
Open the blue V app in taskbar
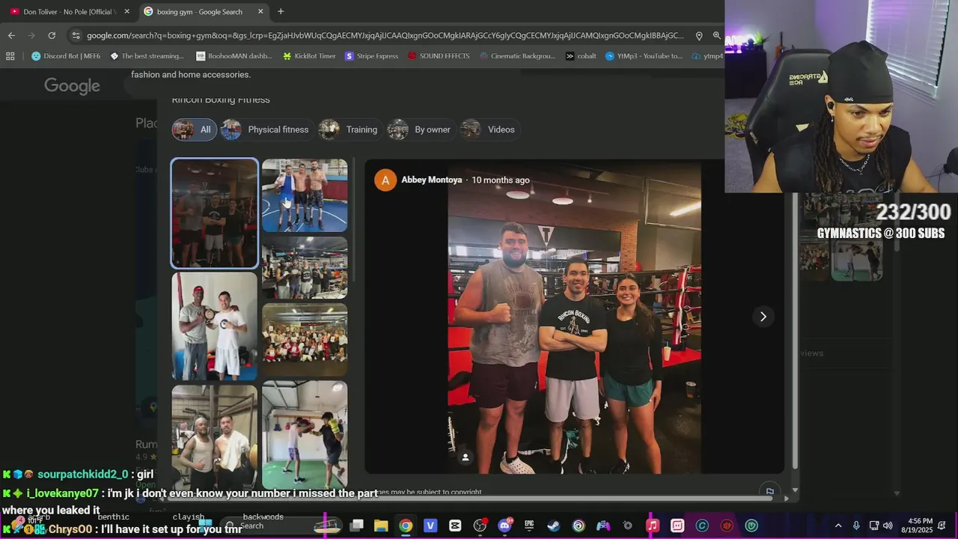click(x=430, y=526)
